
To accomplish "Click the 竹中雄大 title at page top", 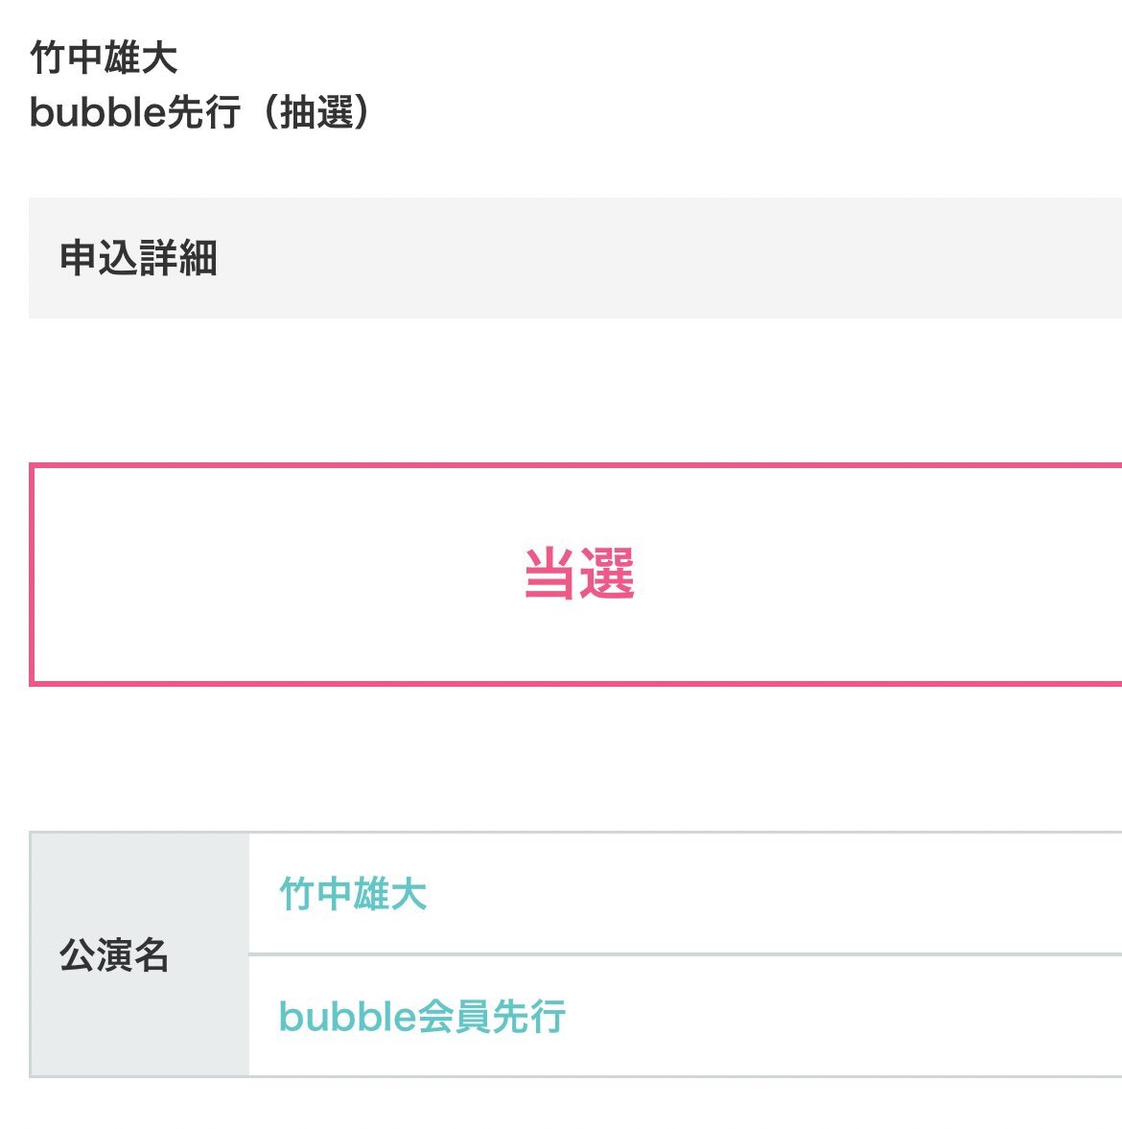I will [104, 58].
